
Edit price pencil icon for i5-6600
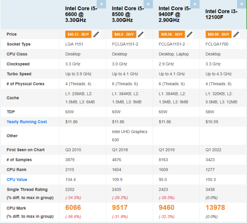point(96,34)
